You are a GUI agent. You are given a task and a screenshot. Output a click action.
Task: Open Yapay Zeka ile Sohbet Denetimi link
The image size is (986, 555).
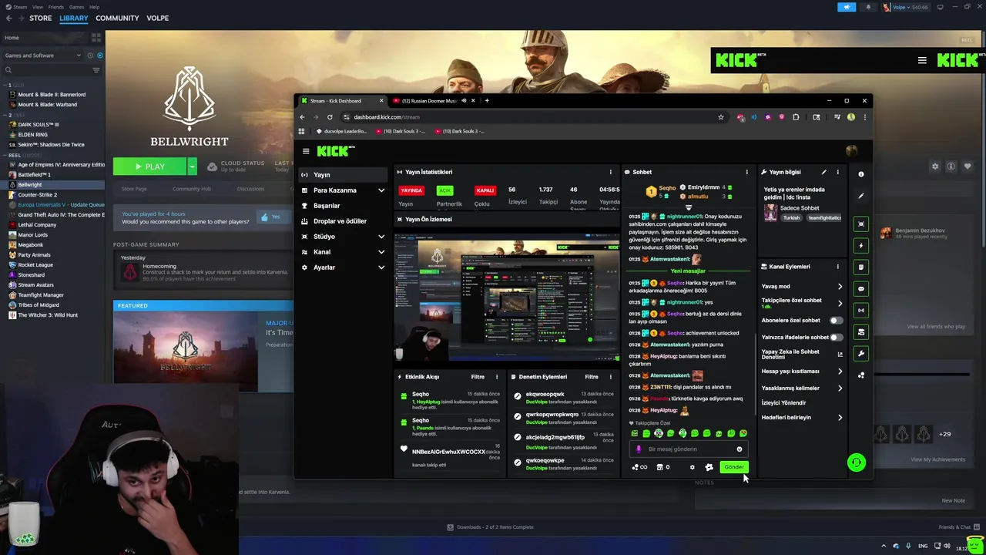tap(802, 355)
